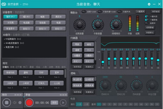Click the effects speaker volume icon
The width and height of the screenshot is (163, 109).
[15, 103]
